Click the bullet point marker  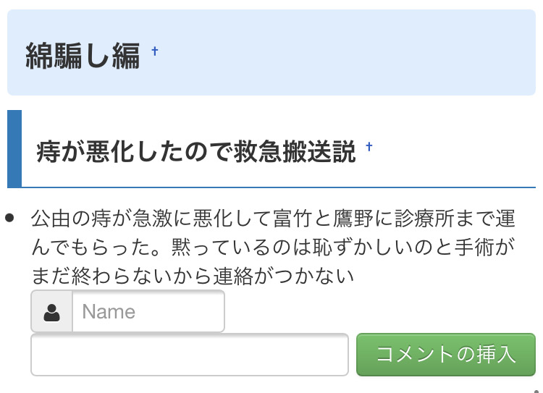click(x=10, y=216)
